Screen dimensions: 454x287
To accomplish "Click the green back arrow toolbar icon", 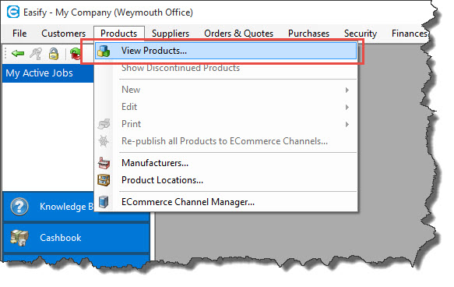I will [x=18, y=53].
